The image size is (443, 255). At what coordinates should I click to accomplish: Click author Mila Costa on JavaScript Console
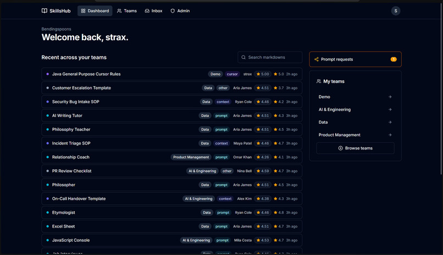pos(243,240)
